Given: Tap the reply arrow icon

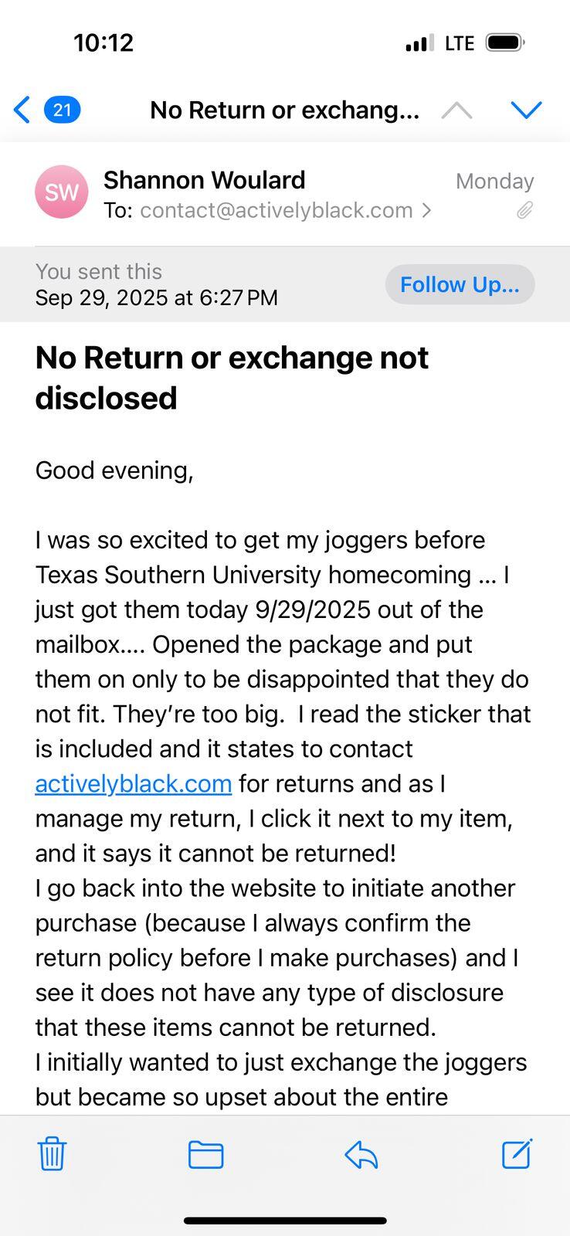Looking at the screenshot, I should (361, 1155).
